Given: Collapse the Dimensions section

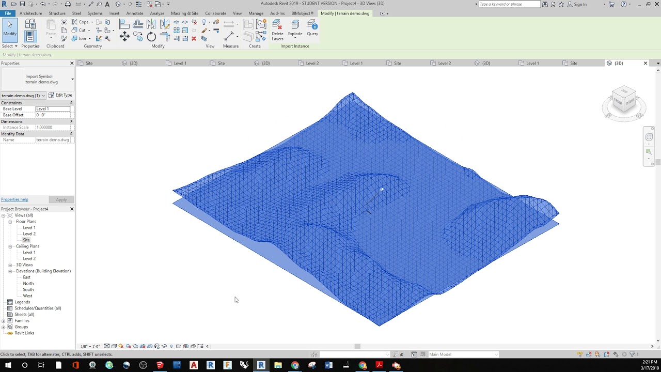Looking at the screenshot, I should click(x=71, y=121).
